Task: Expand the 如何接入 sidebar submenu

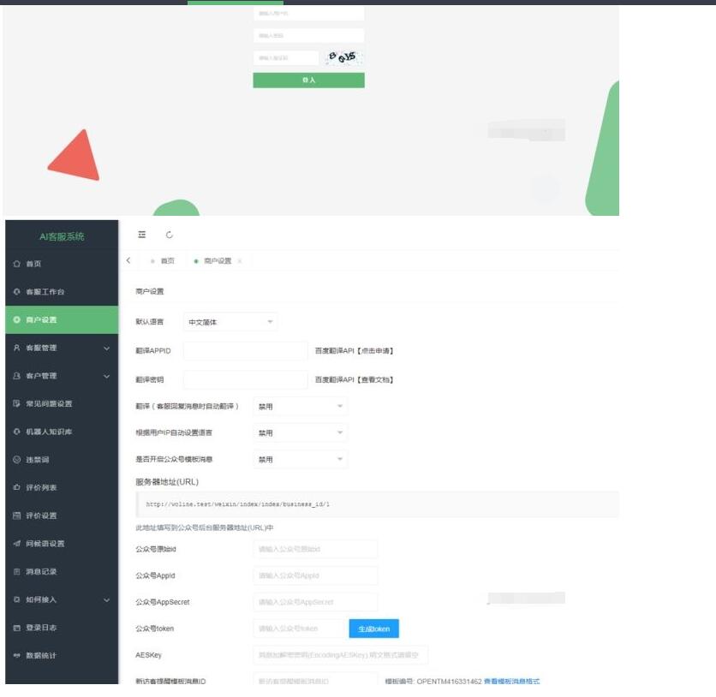Action: click(106, 599)
